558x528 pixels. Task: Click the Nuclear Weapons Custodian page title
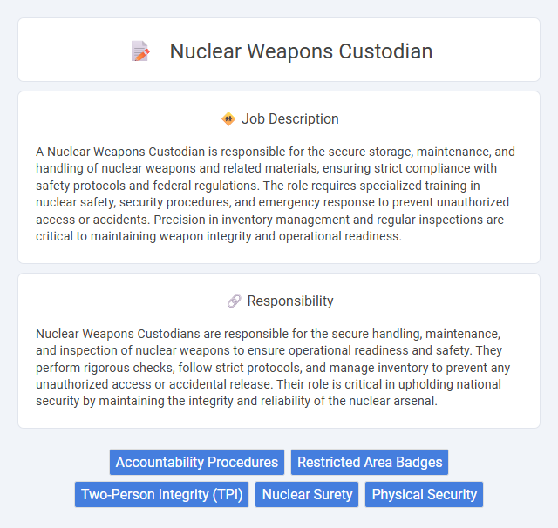click(301, 51)
